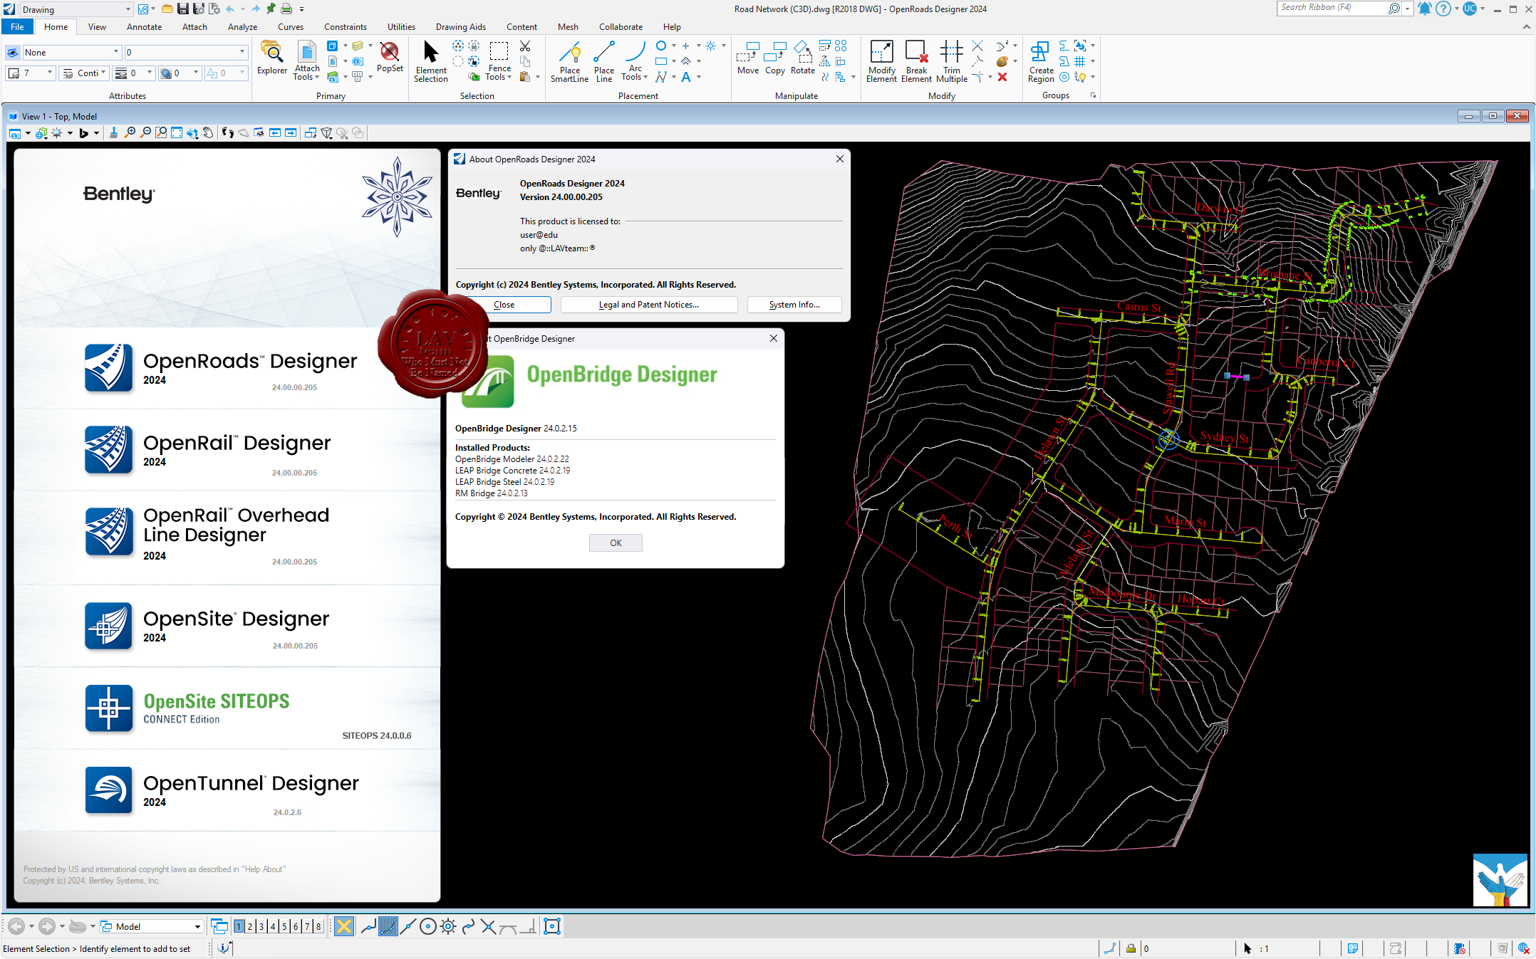Open the active level None dropdown
1536x959 pixels.
tap(116, 52)
